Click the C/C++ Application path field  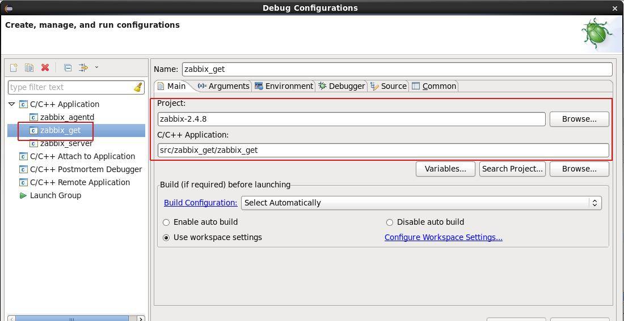[383, 150]
